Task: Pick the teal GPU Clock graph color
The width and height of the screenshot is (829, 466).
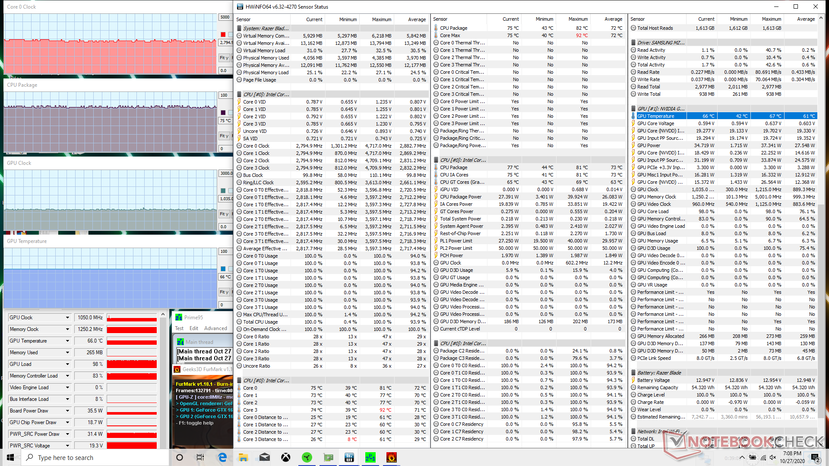Action: pos(223,191)
